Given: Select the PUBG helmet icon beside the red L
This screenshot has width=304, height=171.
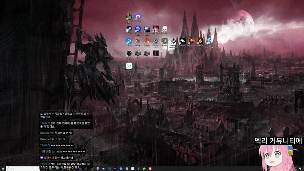Looking at the screenshot, I should [x=147, y=53].
